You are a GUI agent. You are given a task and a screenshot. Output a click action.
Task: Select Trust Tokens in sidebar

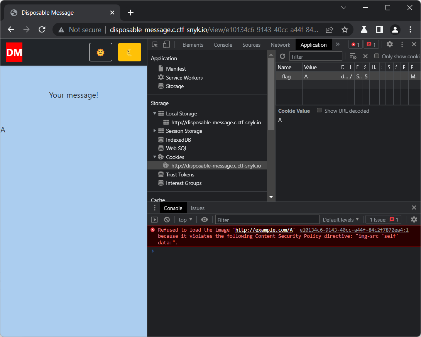point(180,174)
